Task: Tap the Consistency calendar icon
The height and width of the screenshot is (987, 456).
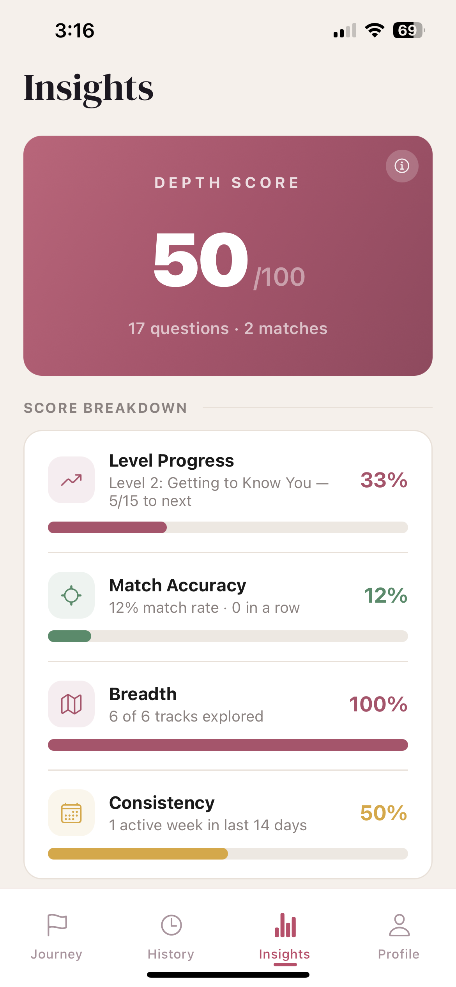Action: tap(71, 813)
